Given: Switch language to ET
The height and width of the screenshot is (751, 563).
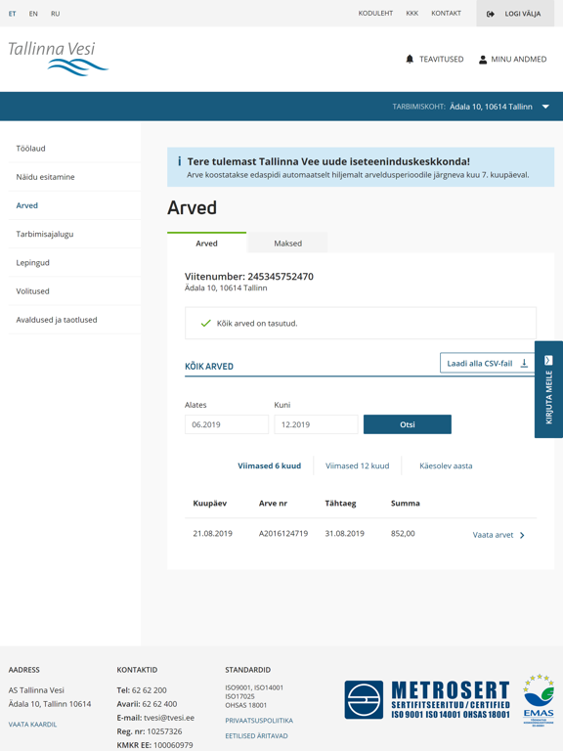Looking at the screenshot, I should [12, 14].
